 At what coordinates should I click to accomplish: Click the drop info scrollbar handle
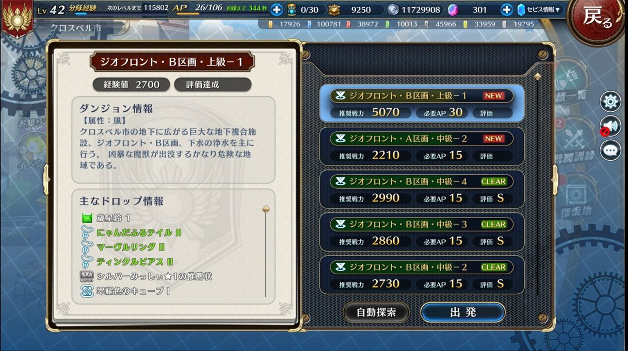266,209
